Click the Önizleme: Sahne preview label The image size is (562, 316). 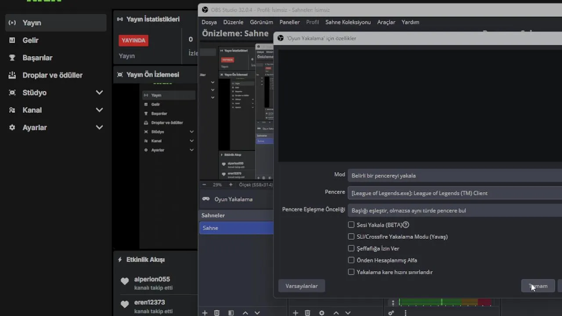click(x=235, y=33)
